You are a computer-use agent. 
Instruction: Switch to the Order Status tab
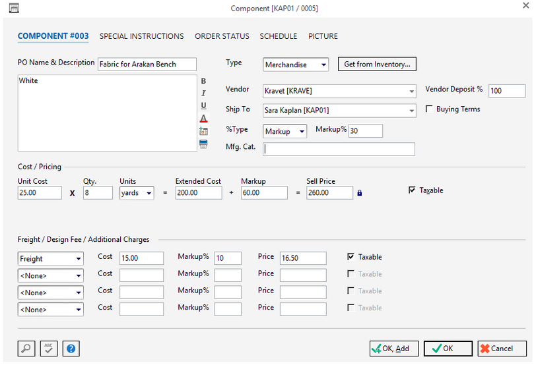point(222,36)
